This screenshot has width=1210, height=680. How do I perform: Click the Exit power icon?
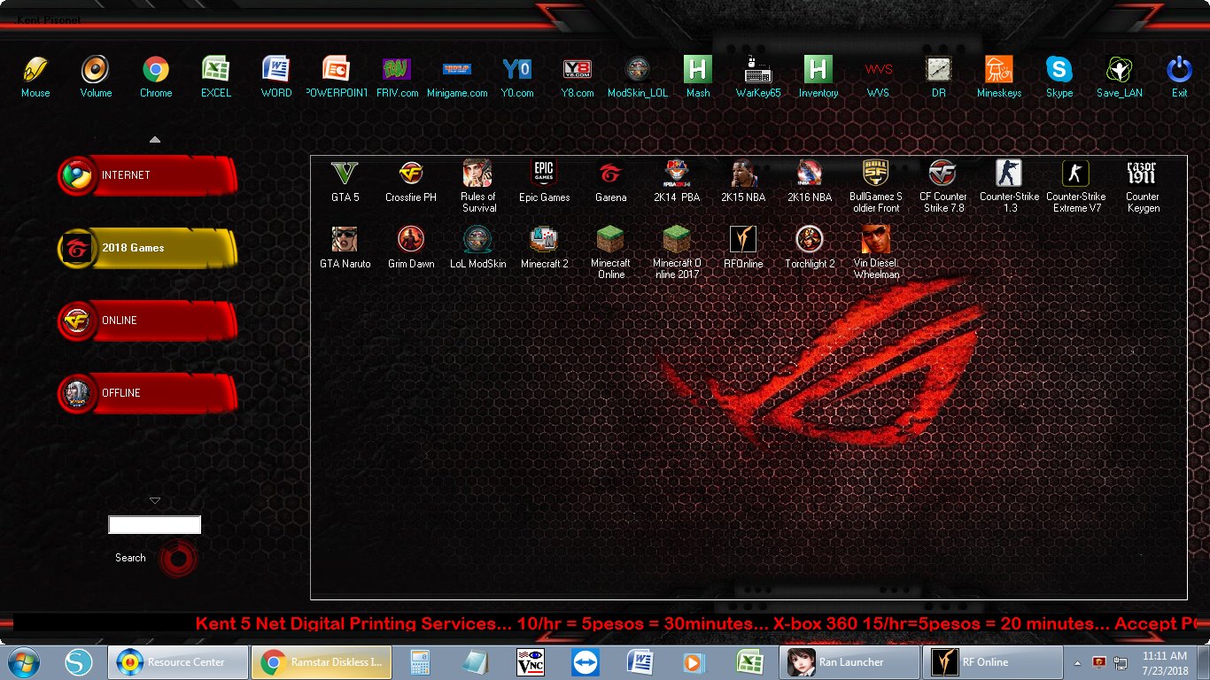tap(1180, 69)
